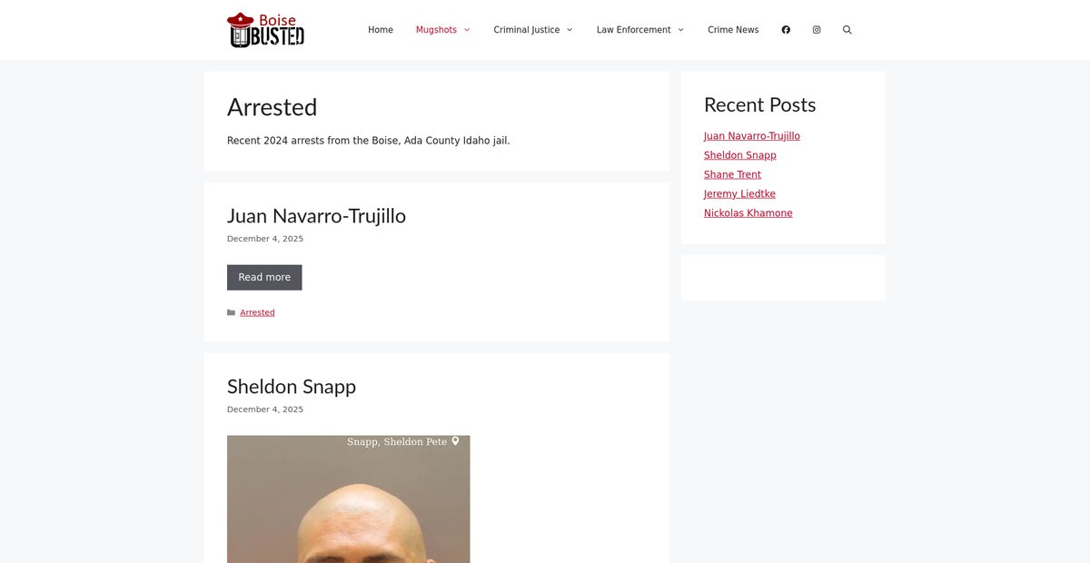Viewport: 1090px width, 563px height.
Task: Open the Crime News menu item
Action: coord(733,30)
